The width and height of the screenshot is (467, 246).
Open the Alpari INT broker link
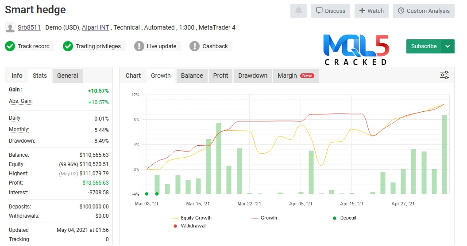click(96, 27)
